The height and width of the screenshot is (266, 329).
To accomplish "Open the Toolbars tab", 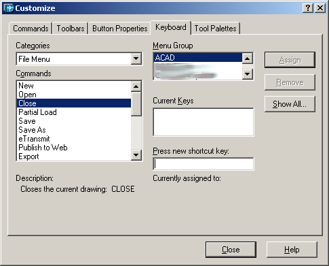I will [71, 29].
